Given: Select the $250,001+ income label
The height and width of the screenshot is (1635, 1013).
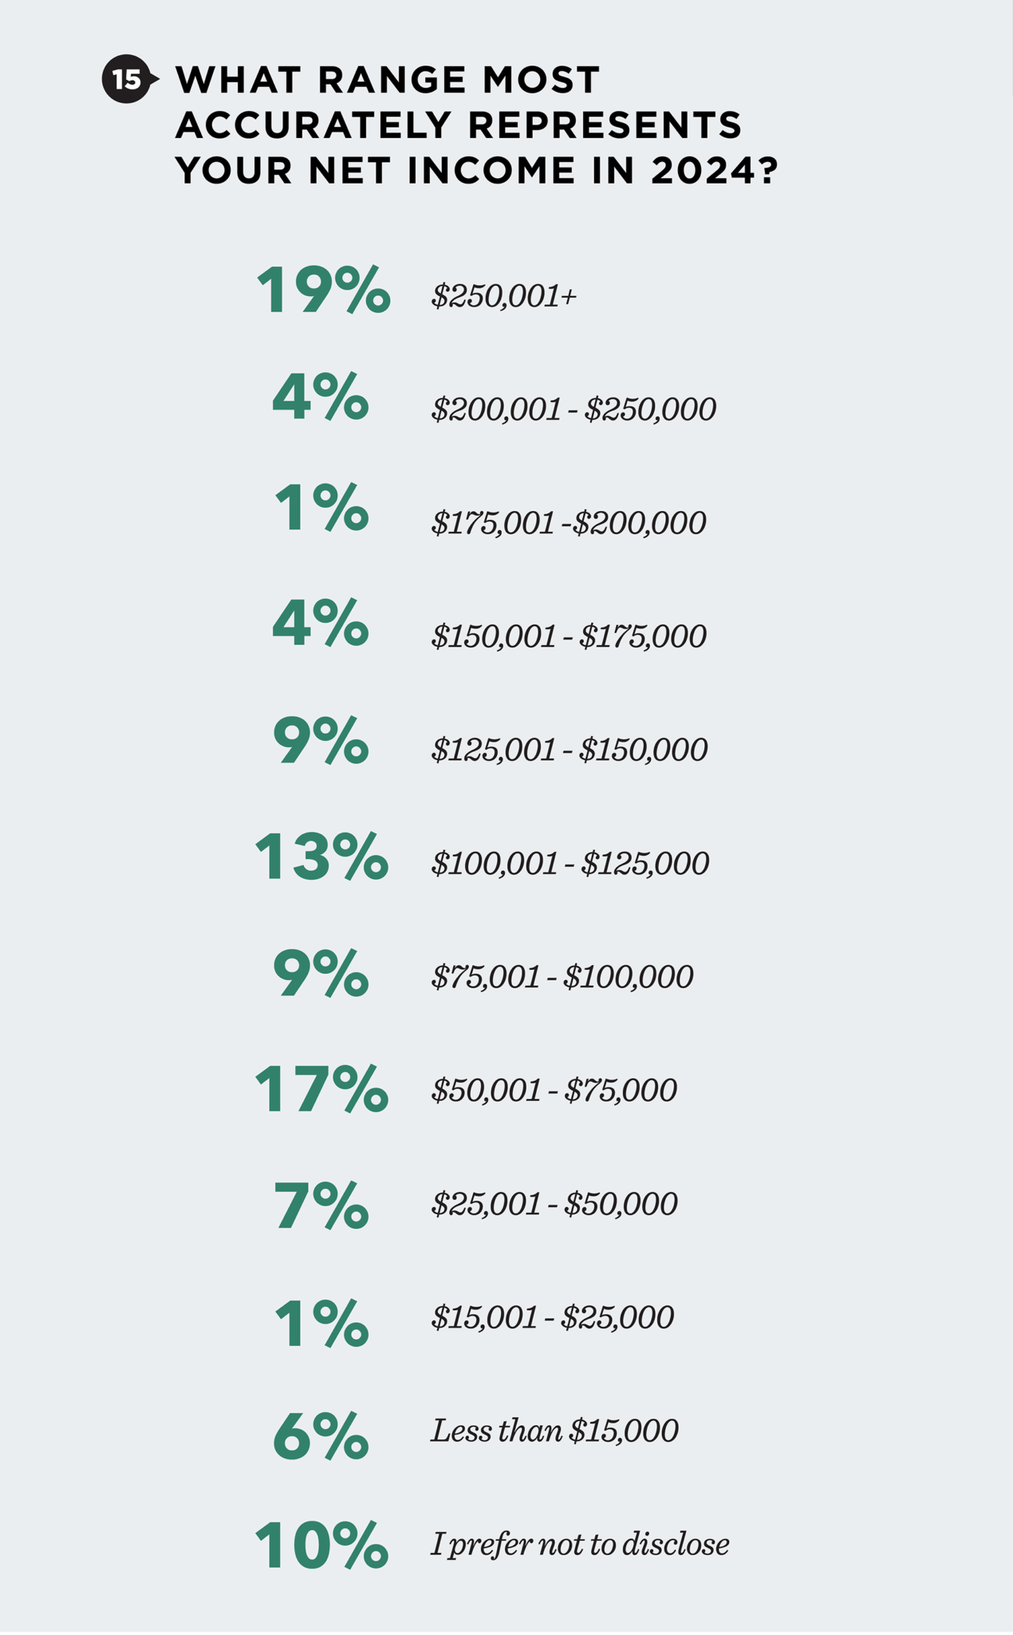Looking at the screenshot, I should point(503,296).
